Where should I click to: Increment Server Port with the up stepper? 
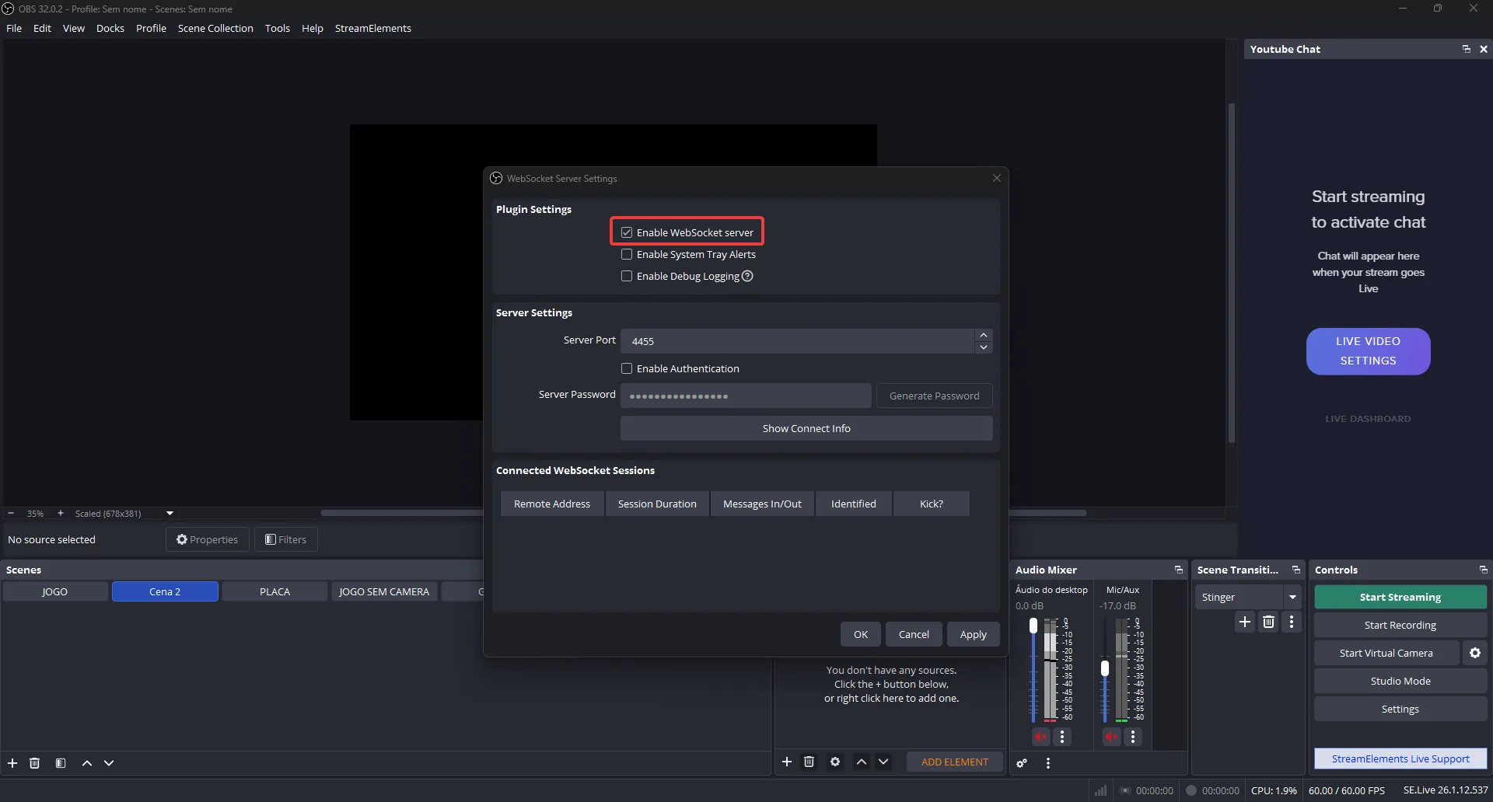tap(983, 335)
